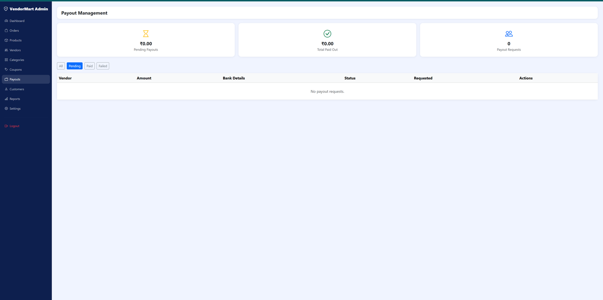
Task: Click the Status column header
Action: [x=350, y=78]
